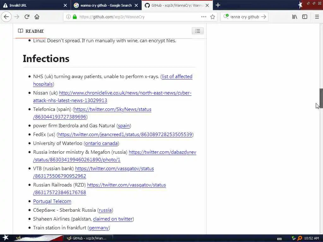Screen dimensions: 323x242
Task: Switch to wanna cry github Google tab
Action: pyautogui.click(x=106, y=5)
